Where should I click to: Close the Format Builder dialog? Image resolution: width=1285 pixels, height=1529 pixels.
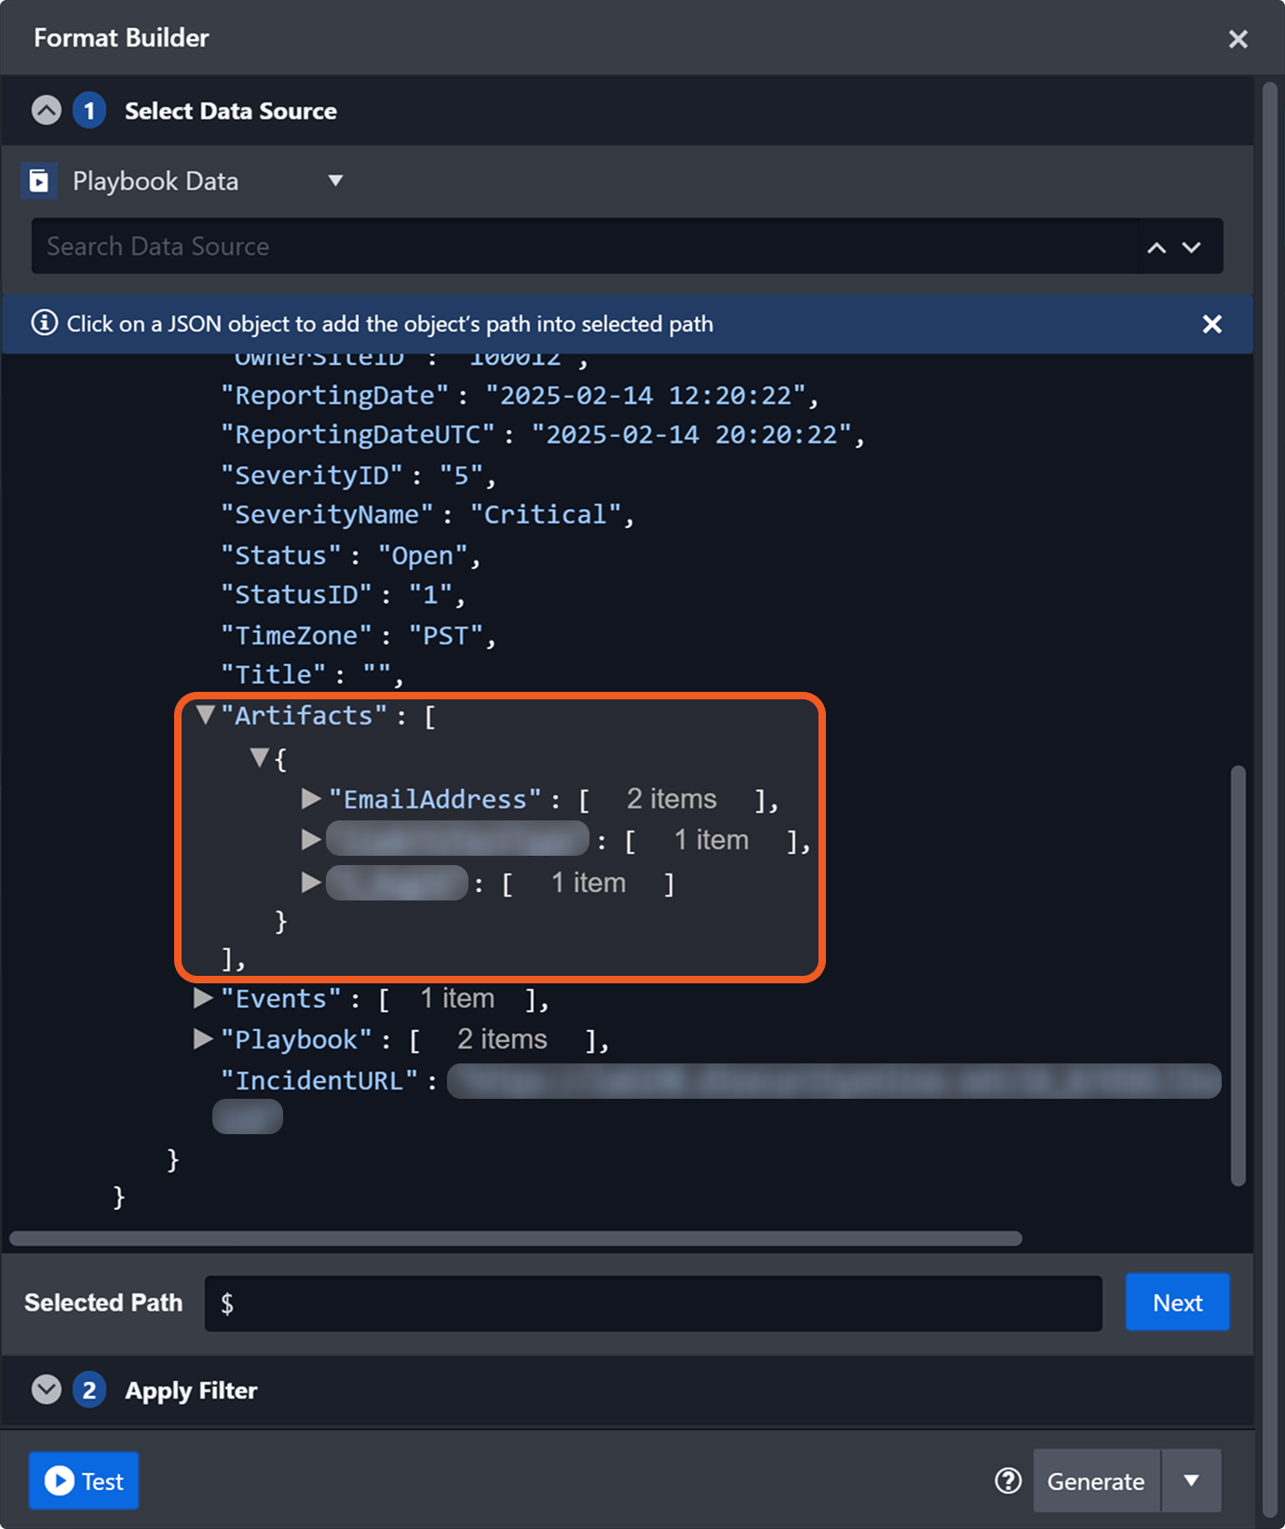pos(1238,39)
